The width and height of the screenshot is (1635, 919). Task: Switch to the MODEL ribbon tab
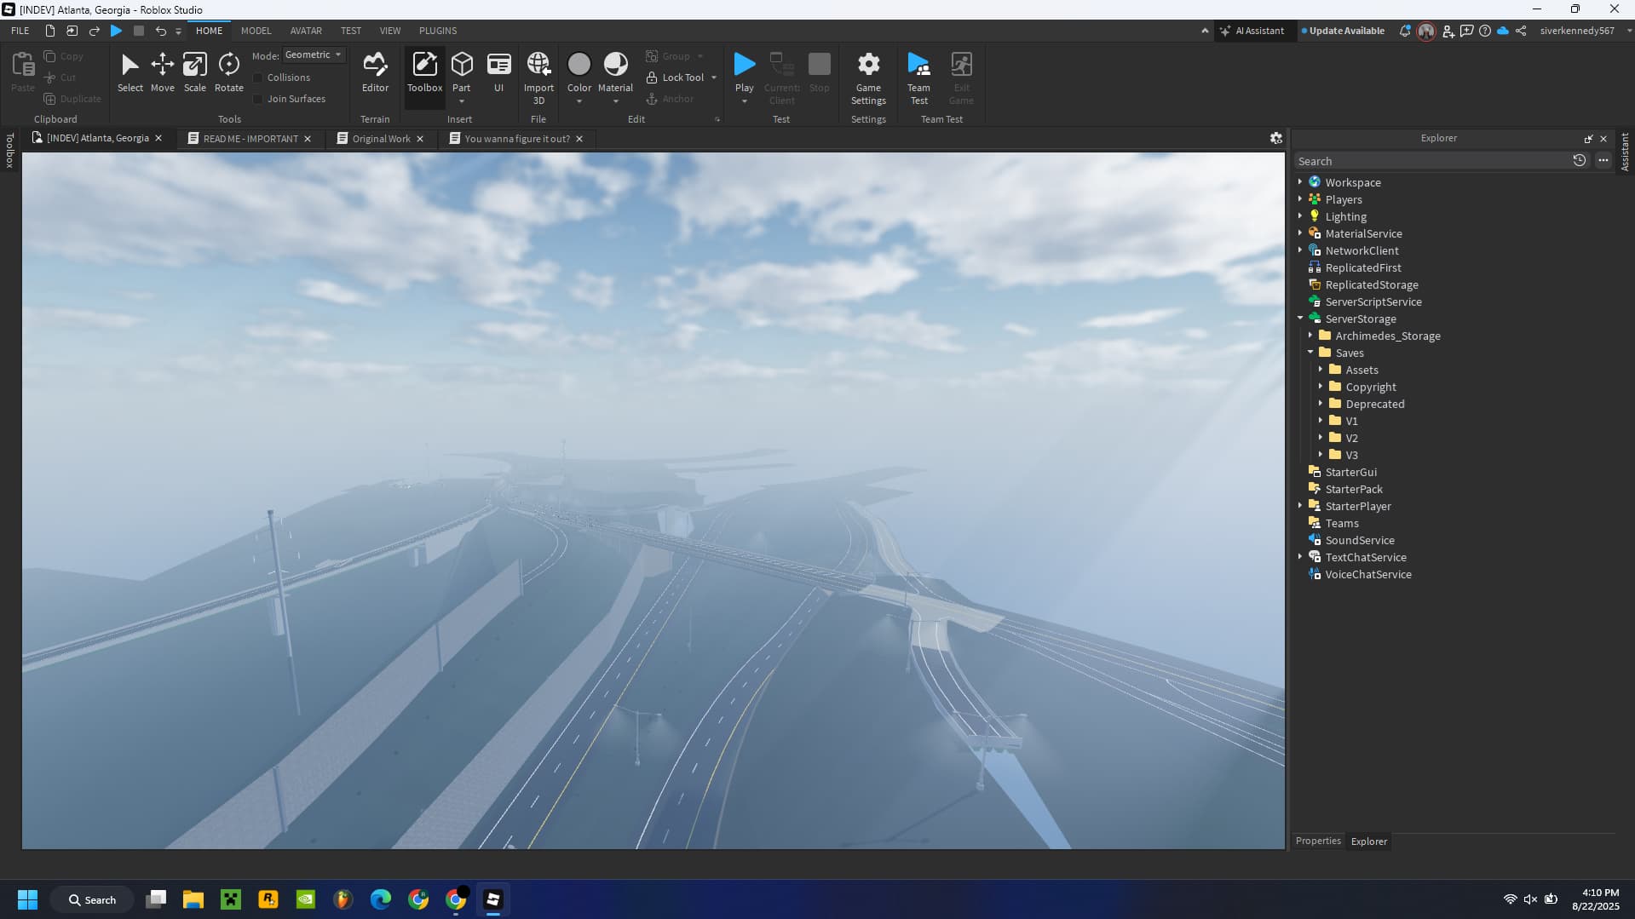256,31
